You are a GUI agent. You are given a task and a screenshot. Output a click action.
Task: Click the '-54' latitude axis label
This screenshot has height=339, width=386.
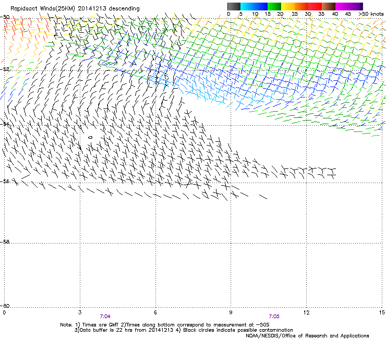(5, 124)
